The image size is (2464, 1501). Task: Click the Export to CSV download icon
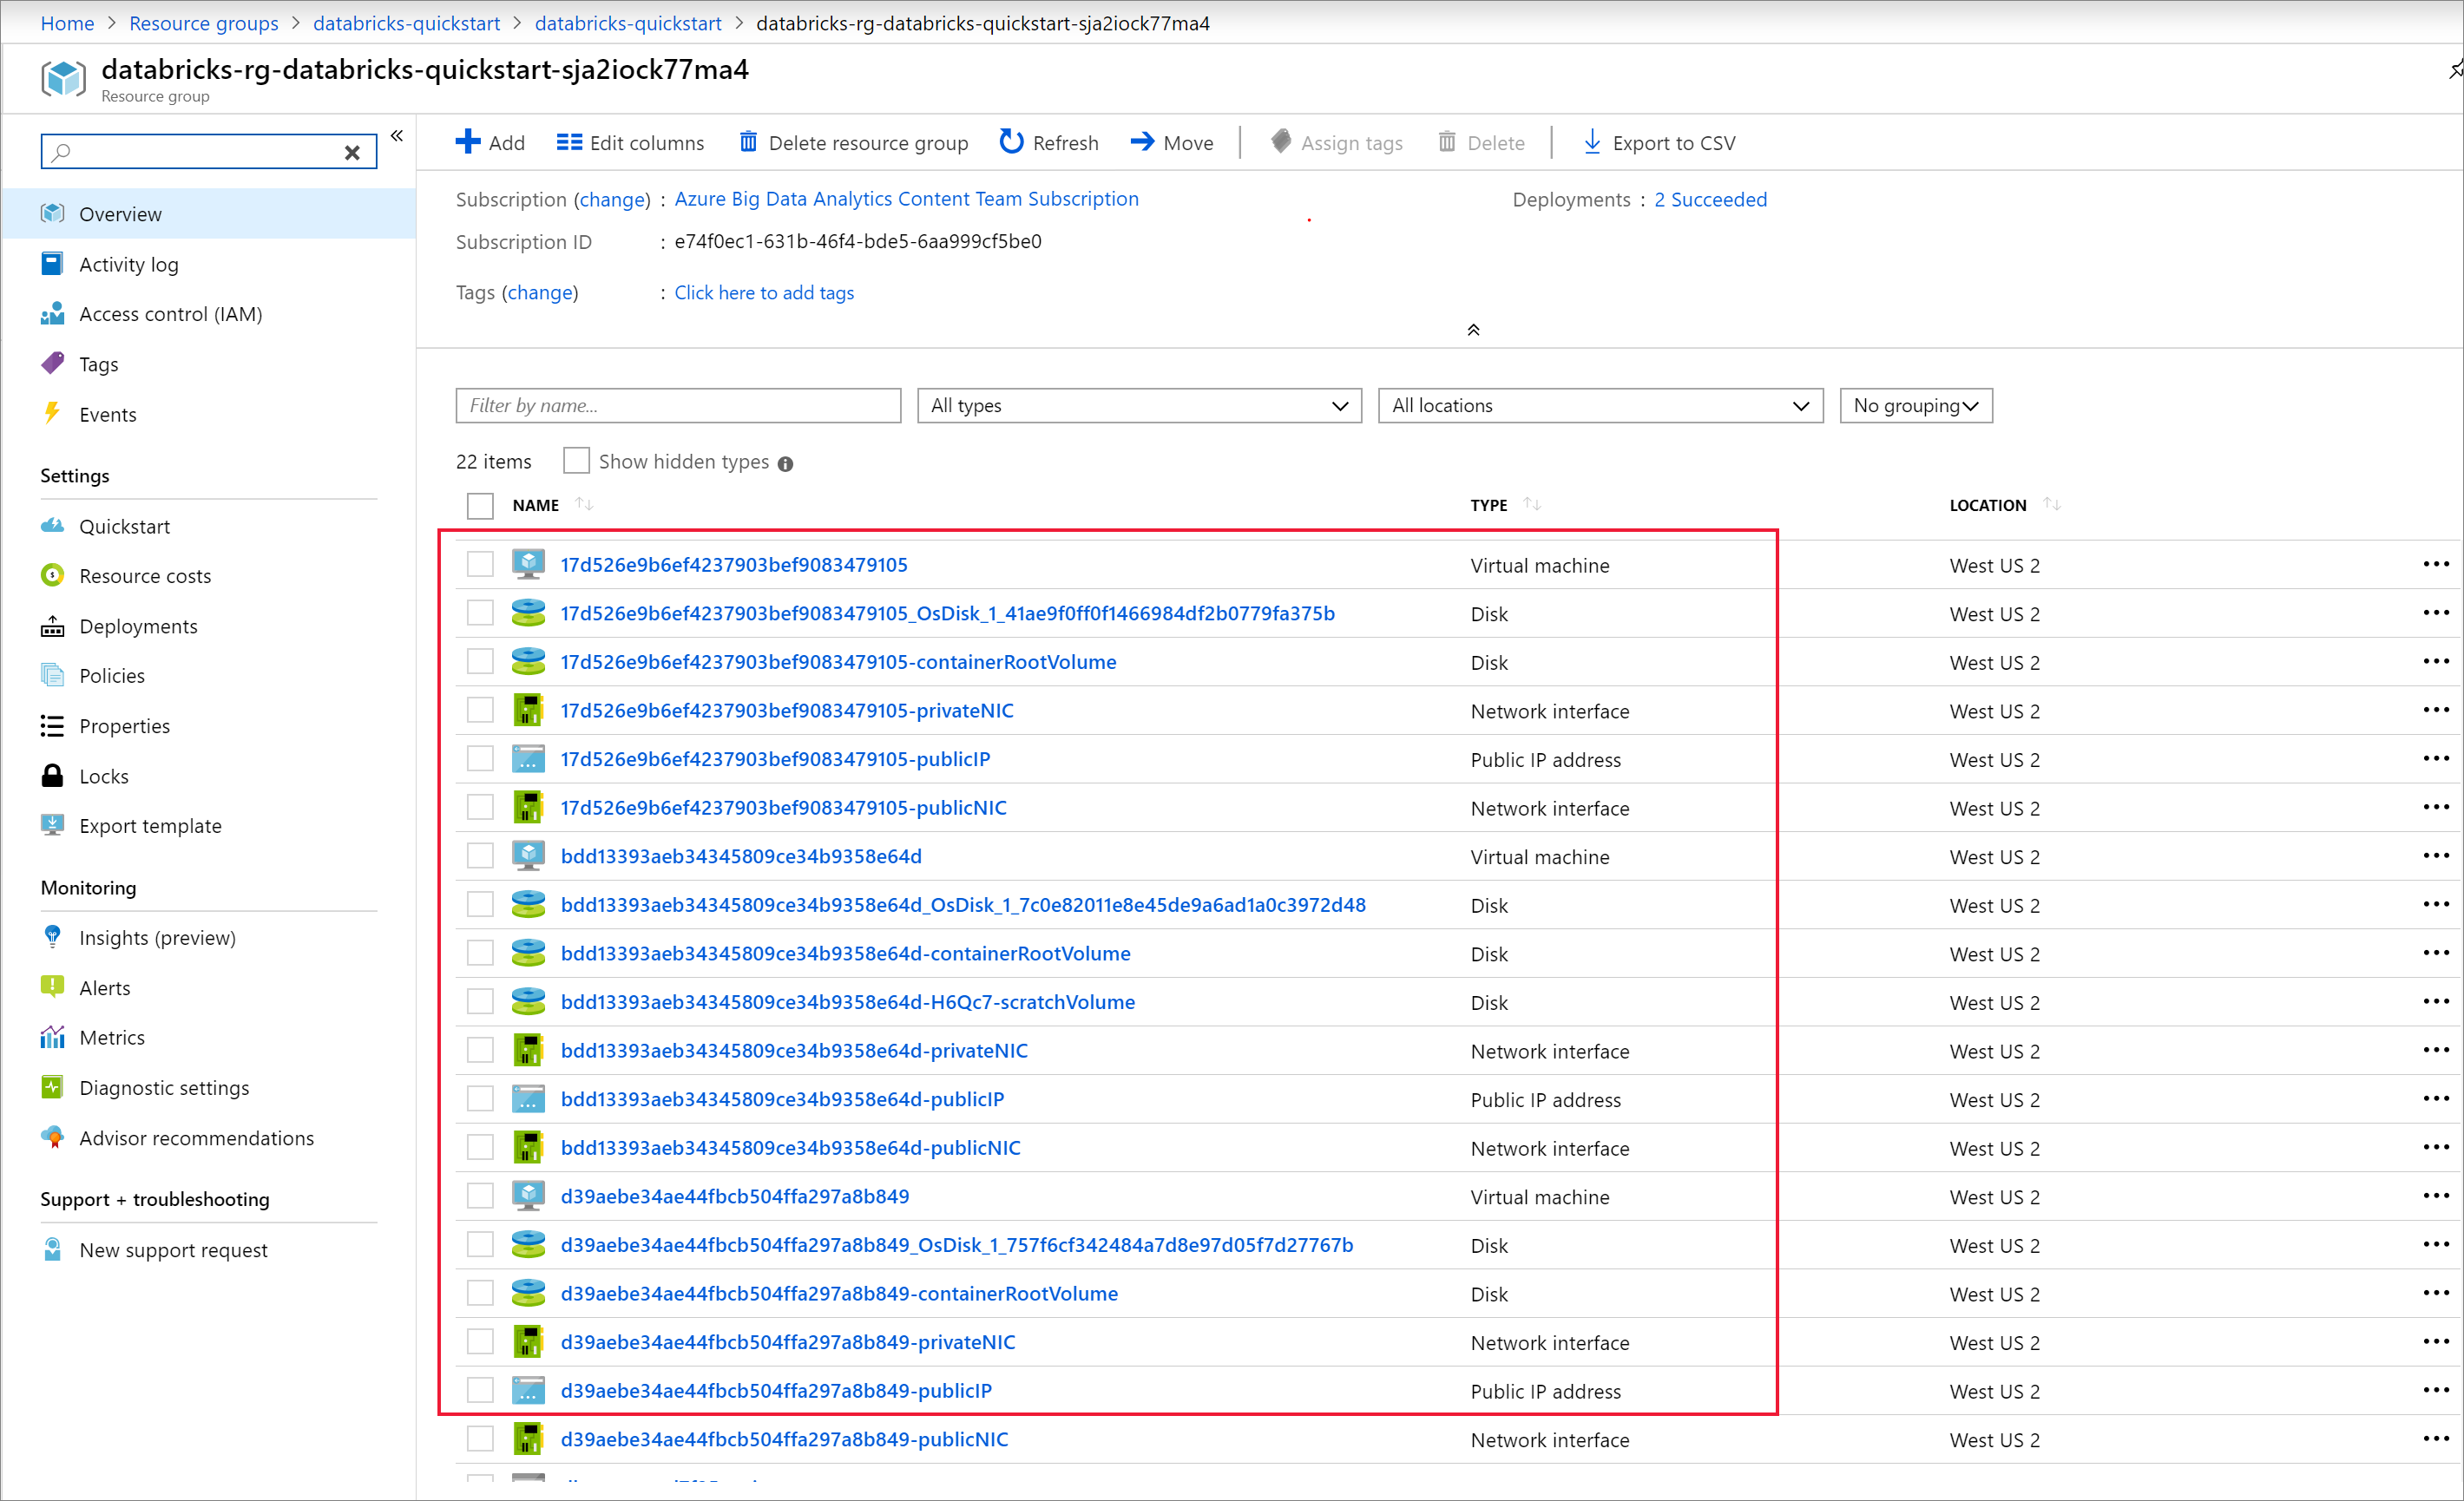1592,142
